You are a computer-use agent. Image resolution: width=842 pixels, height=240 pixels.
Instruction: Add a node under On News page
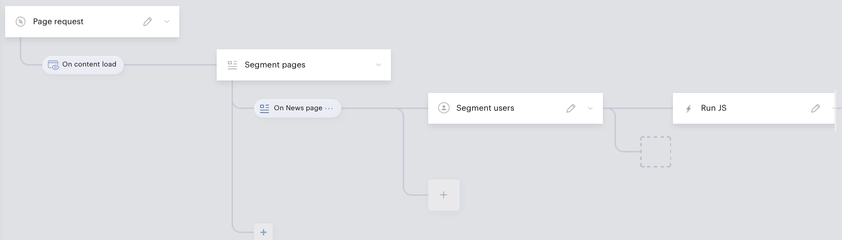coord(444,195)
